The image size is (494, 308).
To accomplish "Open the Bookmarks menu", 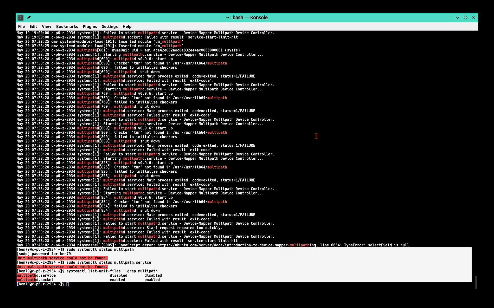I will click(x=67, y=26).
